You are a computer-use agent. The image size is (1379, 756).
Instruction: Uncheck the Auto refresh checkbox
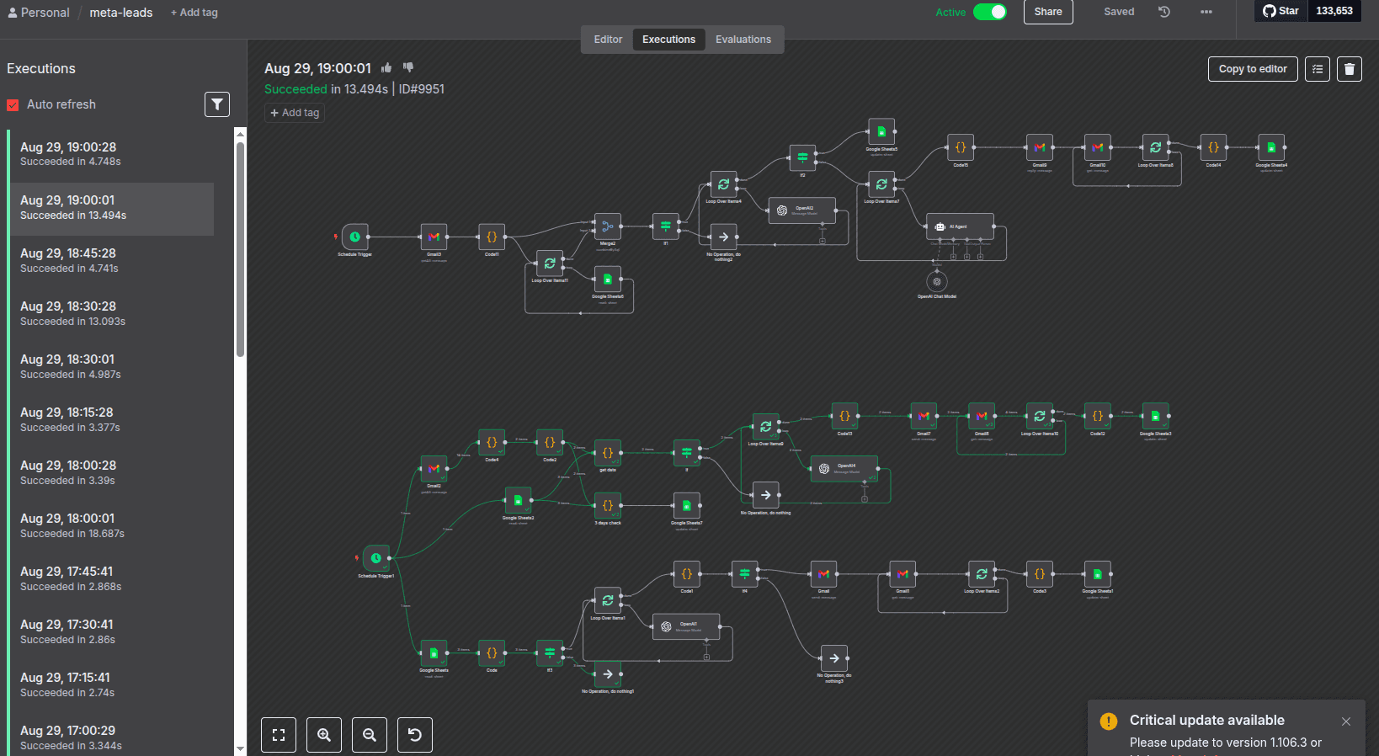pyautogui.click(x=13, y=104)
